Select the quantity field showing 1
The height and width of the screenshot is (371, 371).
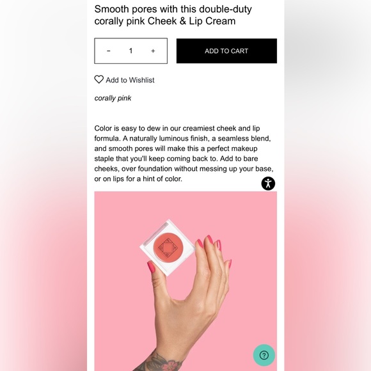coord(130,51)
